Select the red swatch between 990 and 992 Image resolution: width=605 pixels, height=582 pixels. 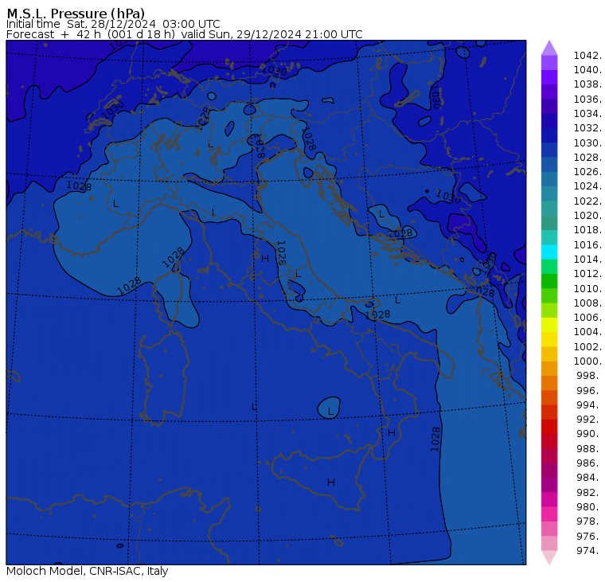click(x=549, y=427)
